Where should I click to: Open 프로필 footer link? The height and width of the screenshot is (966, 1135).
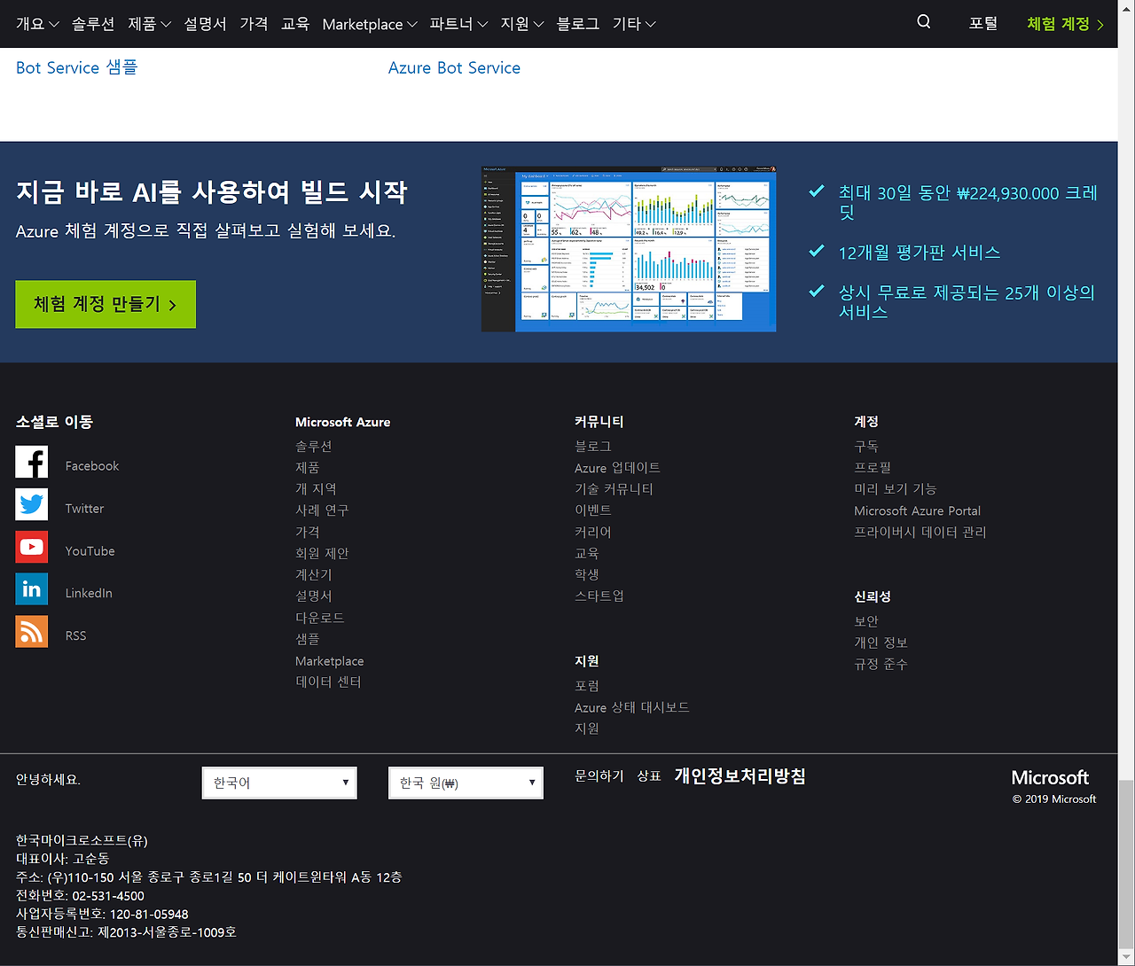tap(873, 467)
